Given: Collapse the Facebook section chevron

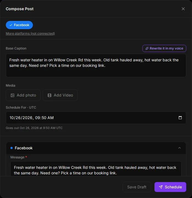Looking at the screenshot, I should point(180,148).
